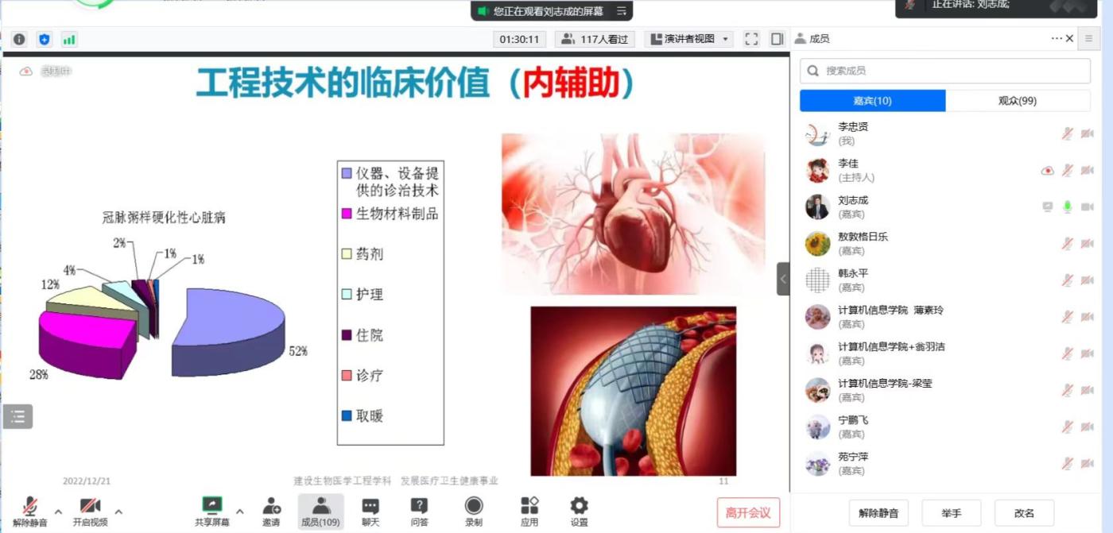The height and width of the screenshot is (533, 1113).
Task: Toggle 录制 recording
Action: pyautogui.click(x=474, y=512)
